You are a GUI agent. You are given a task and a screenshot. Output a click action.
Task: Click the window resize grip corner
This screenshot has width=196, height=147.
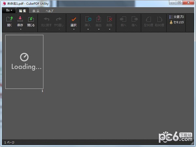192,143
